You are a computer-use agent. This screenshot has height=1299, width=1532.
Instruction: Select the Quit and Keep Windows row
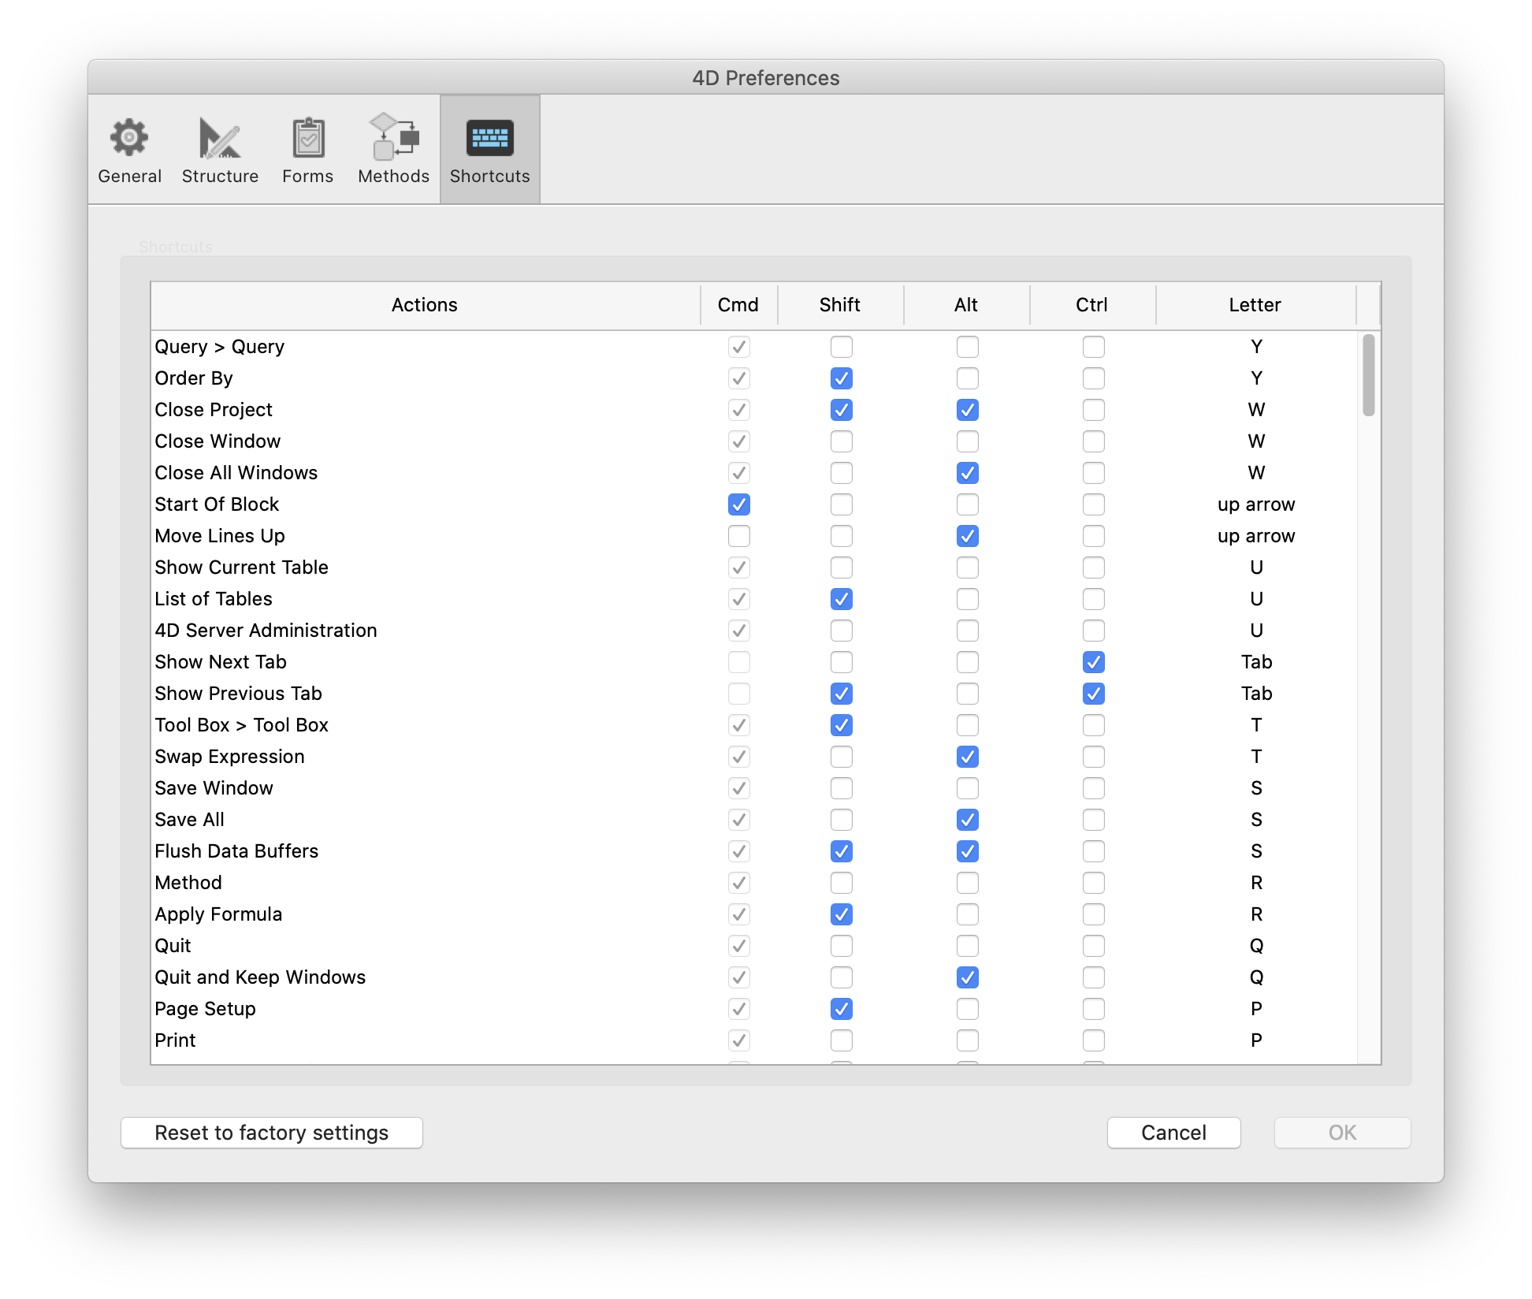tap(260, 977)
